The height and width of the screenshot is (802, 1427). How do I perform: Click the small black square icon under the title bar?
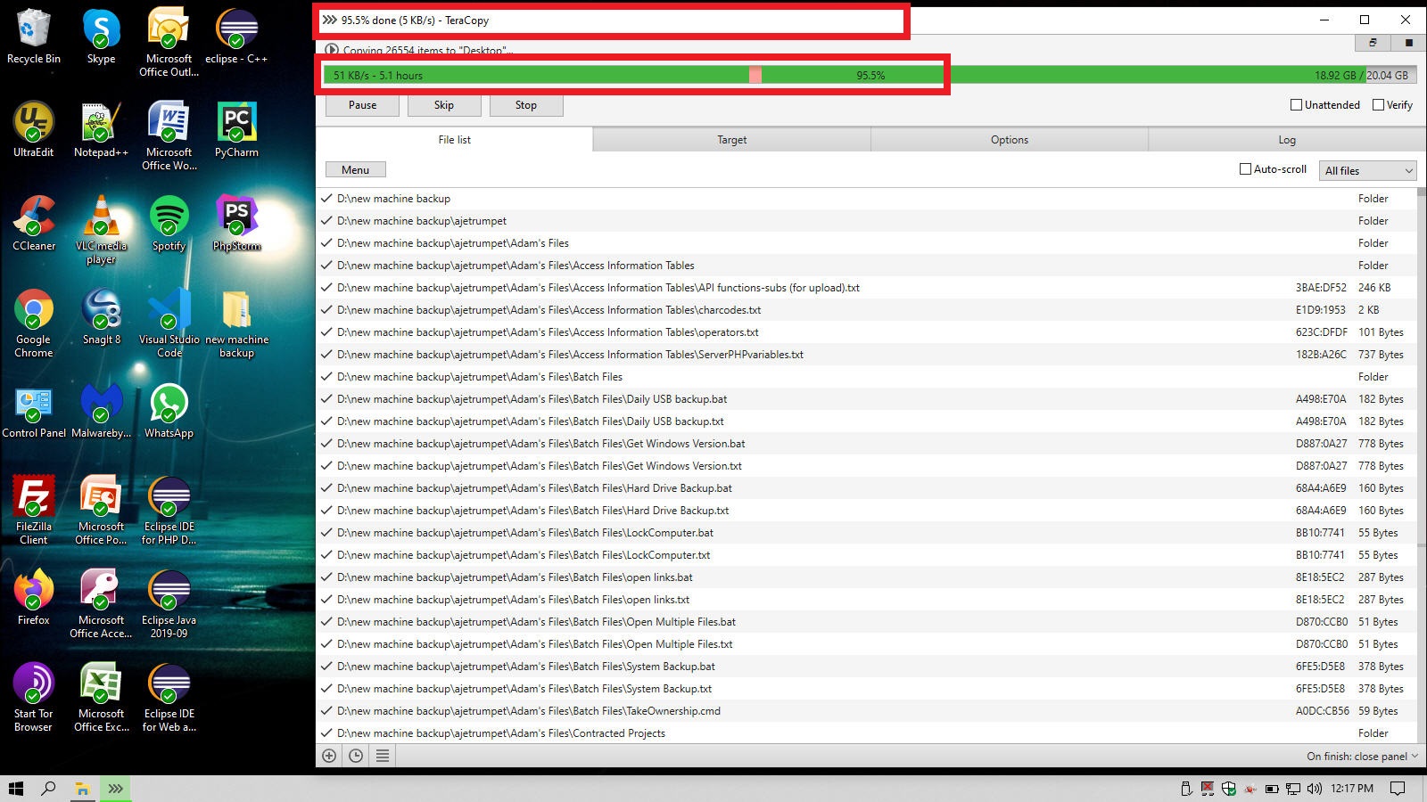1408,43
